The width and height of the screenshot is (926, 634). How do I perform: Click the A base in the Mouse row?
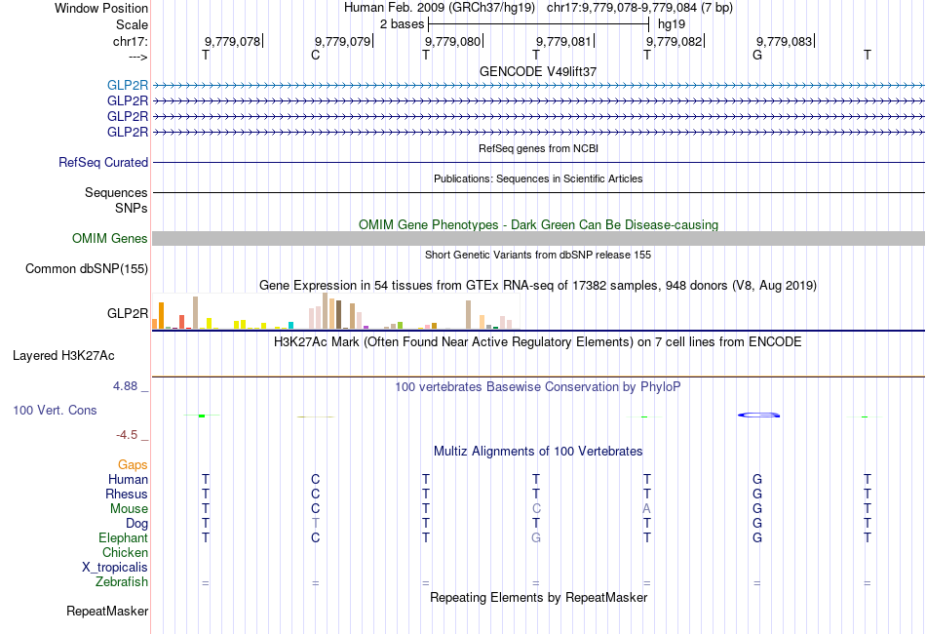click(646, 509)
